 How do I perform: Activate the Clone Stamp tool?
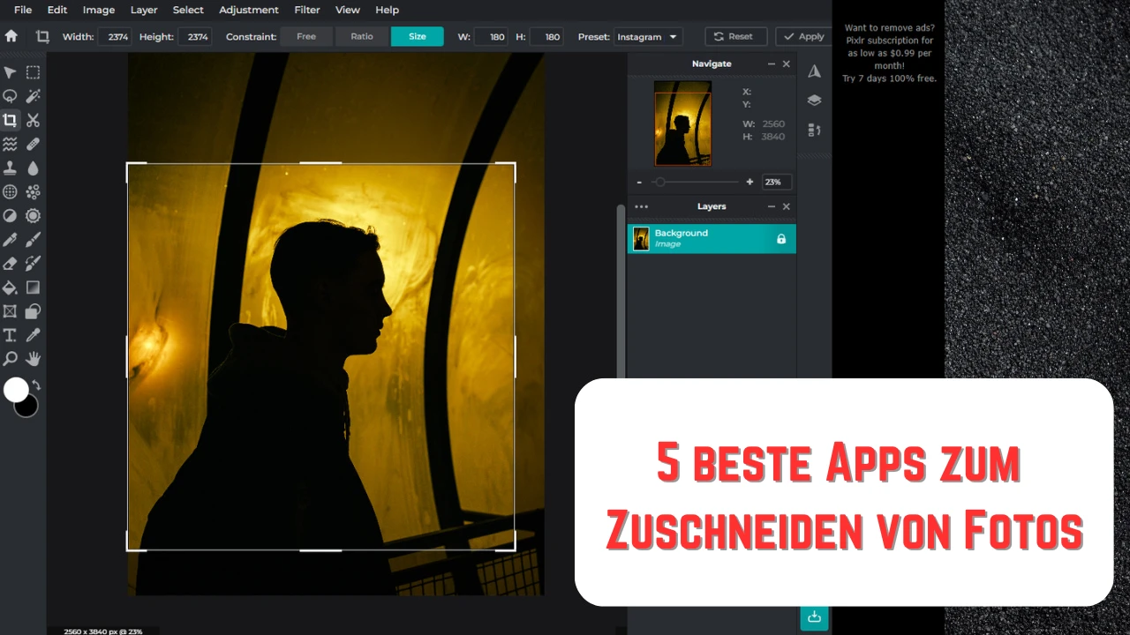click(x=11, y=168)
